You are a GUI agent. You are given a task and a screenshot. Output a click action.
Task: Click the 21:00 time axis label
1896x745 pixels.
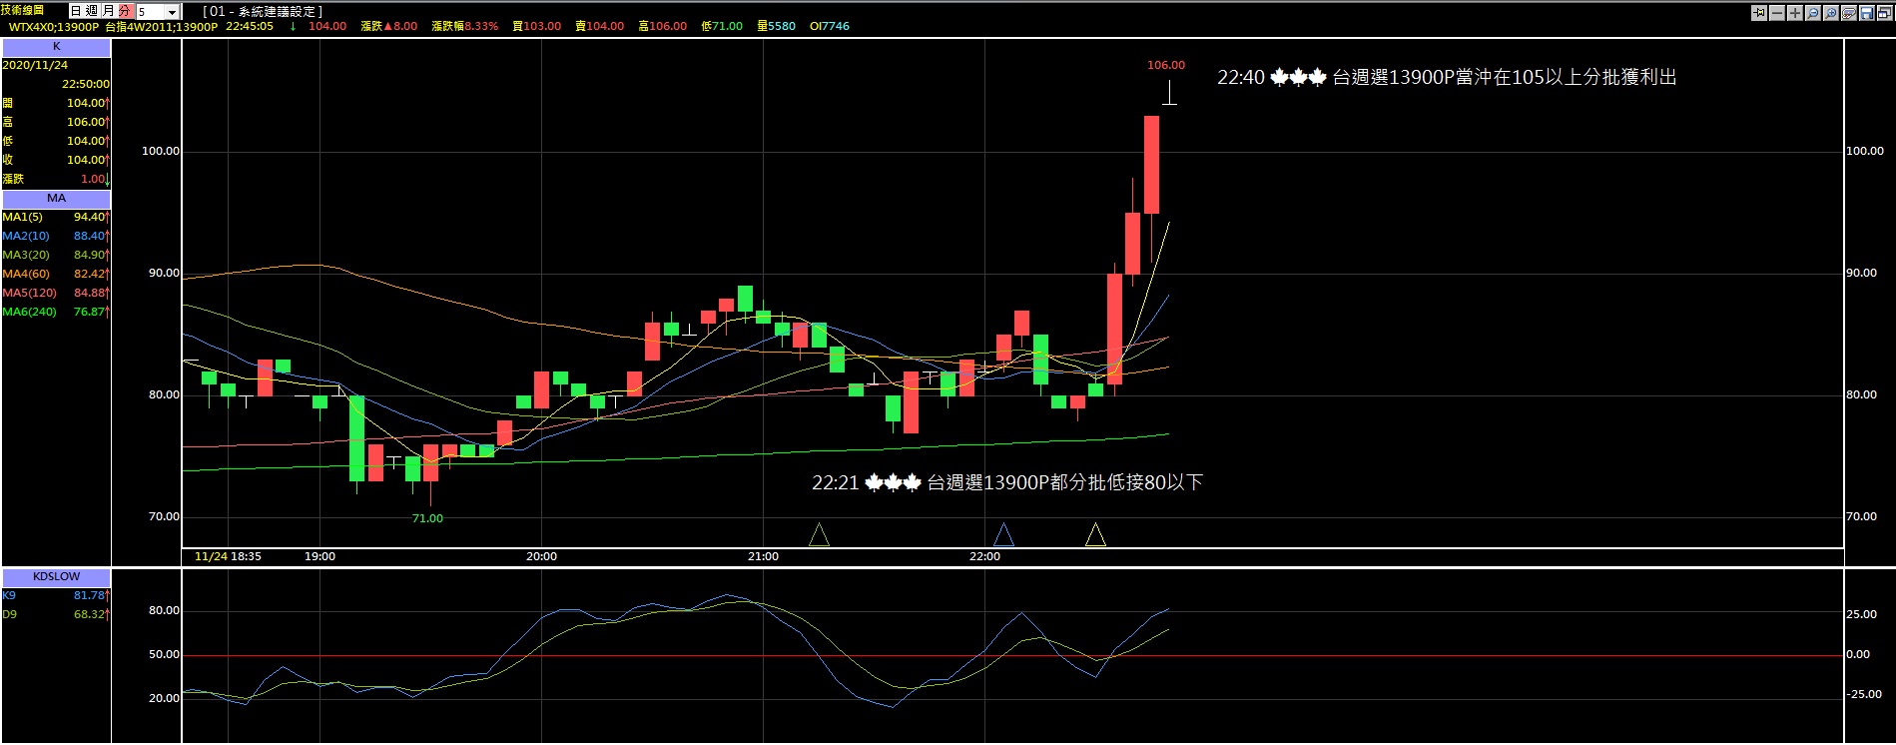click(x=763, y=556)
